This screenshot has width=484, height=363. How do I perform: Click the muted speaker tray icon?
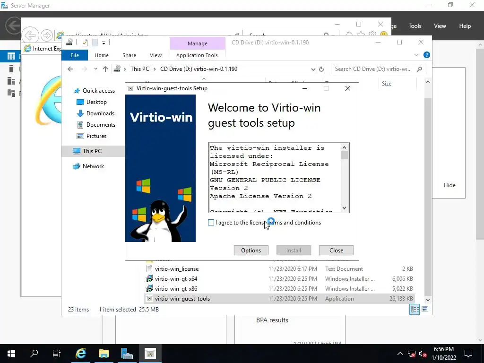point(423,354)
